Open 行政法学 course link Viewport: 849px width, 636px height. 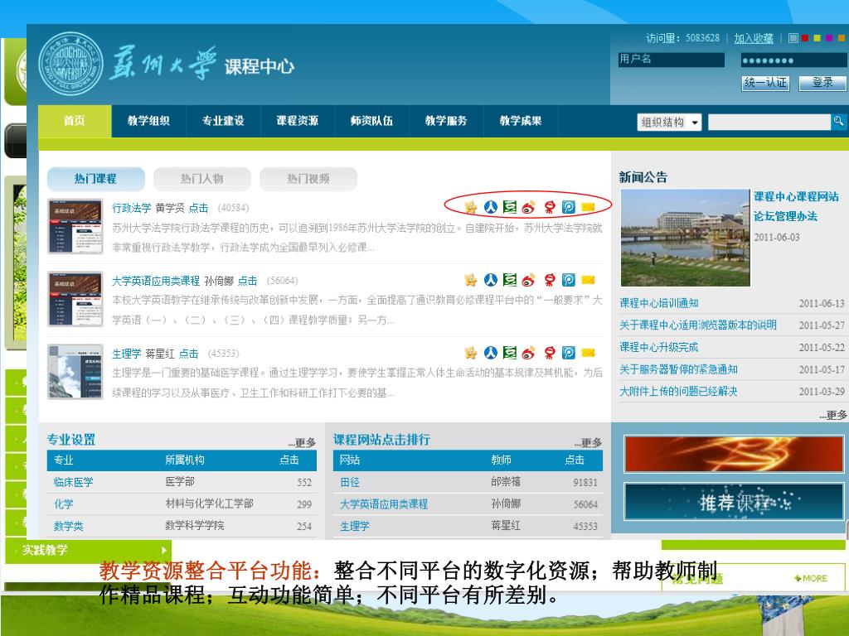(132, 208)
